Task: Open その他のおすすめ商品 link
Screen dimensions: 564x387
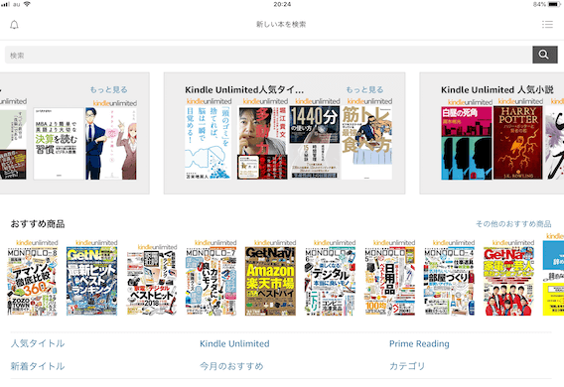Action: point(513,224)
